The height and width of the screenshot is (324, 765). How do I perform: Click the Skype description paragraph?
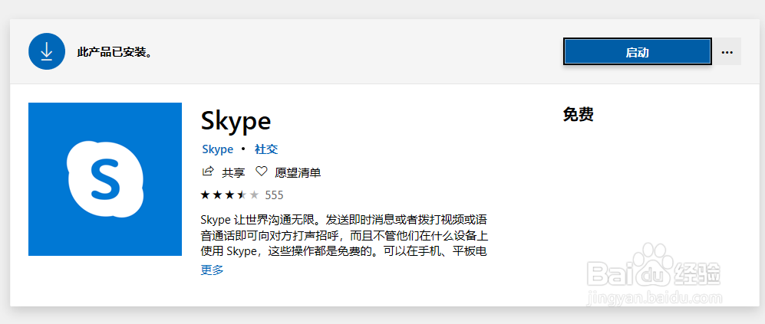click(x=345, y=234)
